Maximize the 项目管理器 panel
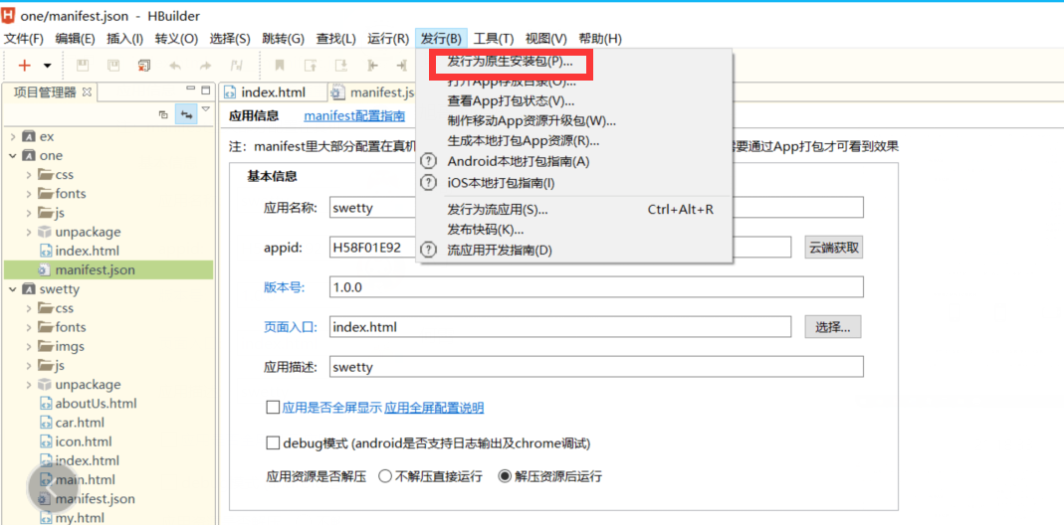Screen dimensions: 1064x525 pos(206,89)
